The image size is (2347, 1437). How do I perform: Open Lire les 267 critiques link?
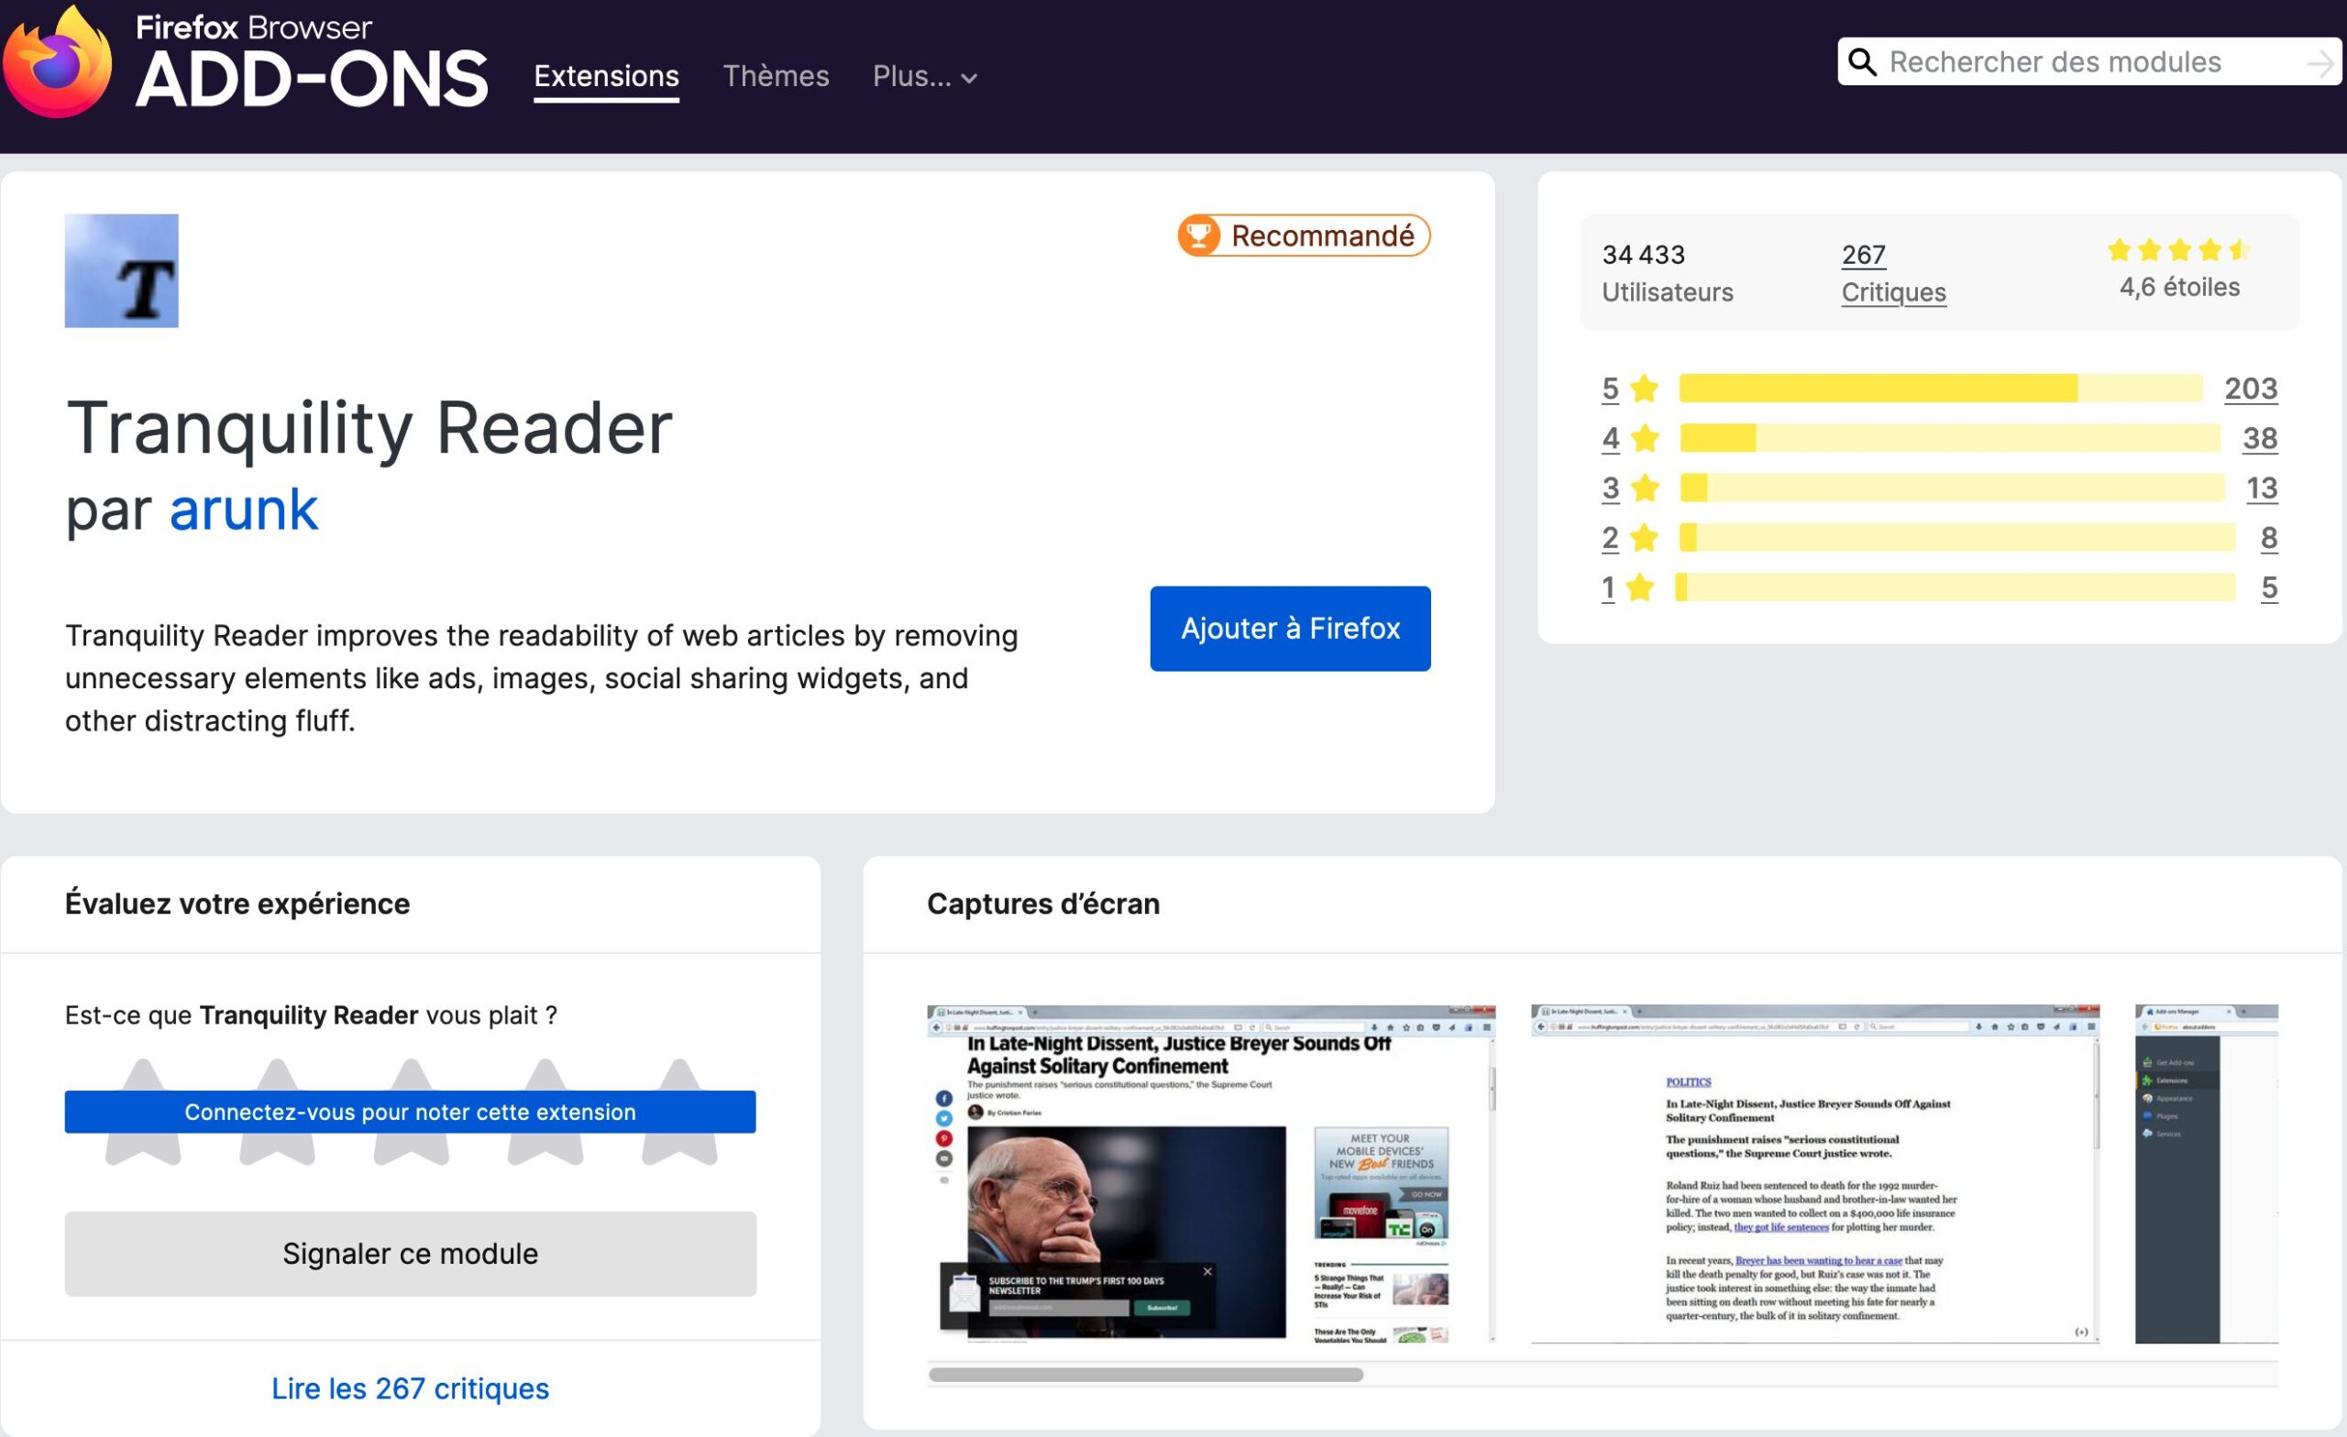(x=410, y=1388)
